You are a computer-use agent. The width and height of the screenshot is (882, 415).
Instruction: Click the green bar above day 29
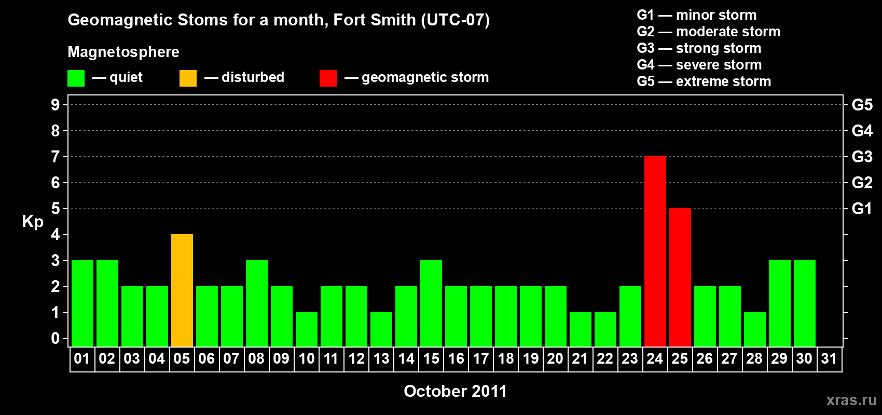point(780,303)
